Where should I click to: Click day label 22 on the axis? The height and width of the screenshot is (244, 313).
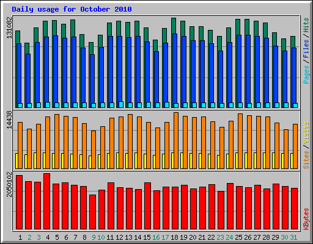[211, 237]
